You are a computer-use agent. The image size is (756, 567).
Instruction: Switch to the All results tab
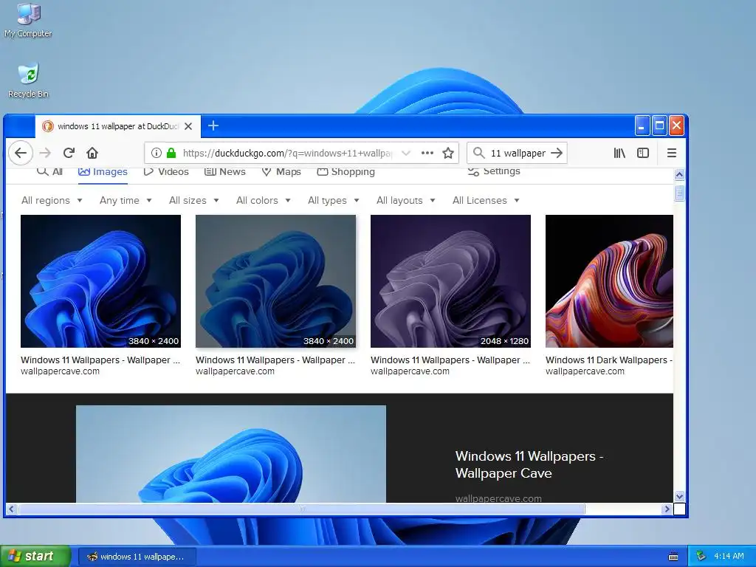(49, 172)
